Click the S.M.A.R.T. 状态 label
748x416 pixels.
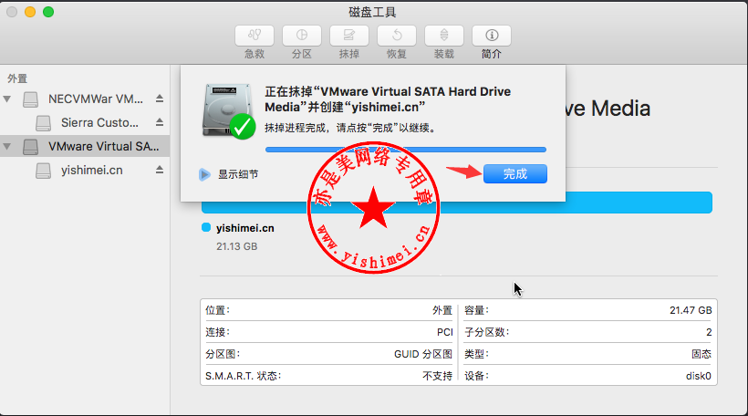pyautogui.click(x=244, y=376)
